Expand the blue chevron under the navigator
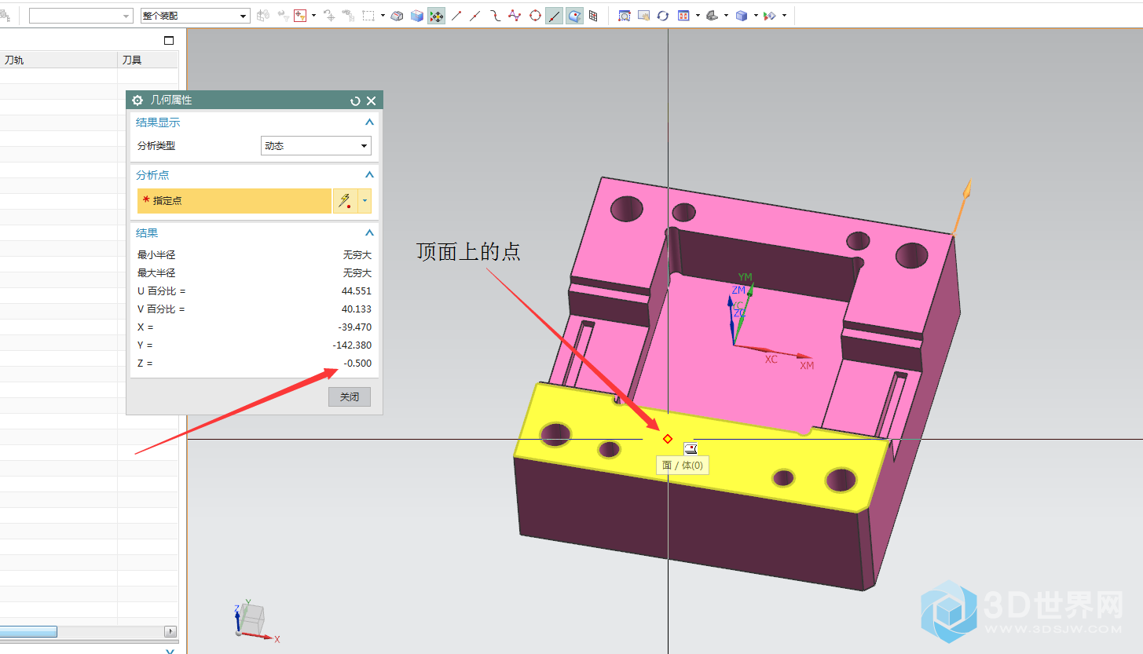The width and height of the screenshot is (1143, 654). point(170,651)
